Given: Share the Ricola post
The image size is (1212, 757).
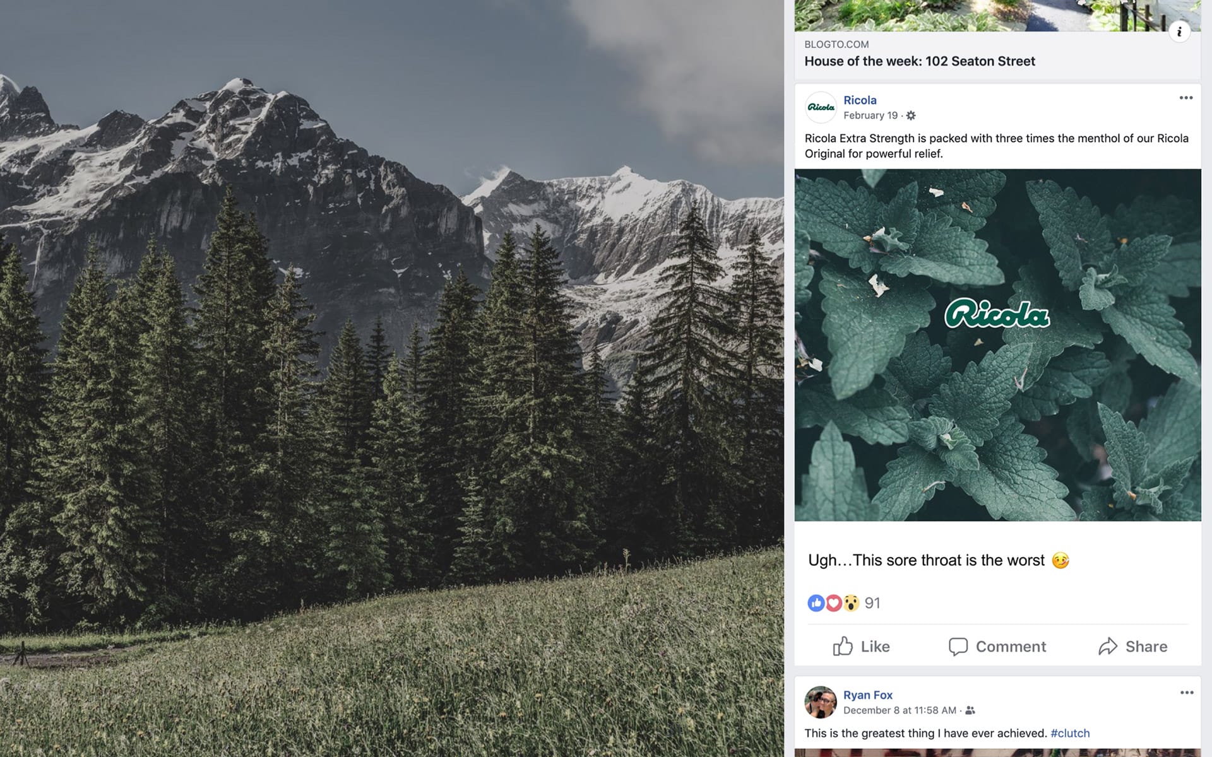Looking at the screenshot, I should (1133, 647).
